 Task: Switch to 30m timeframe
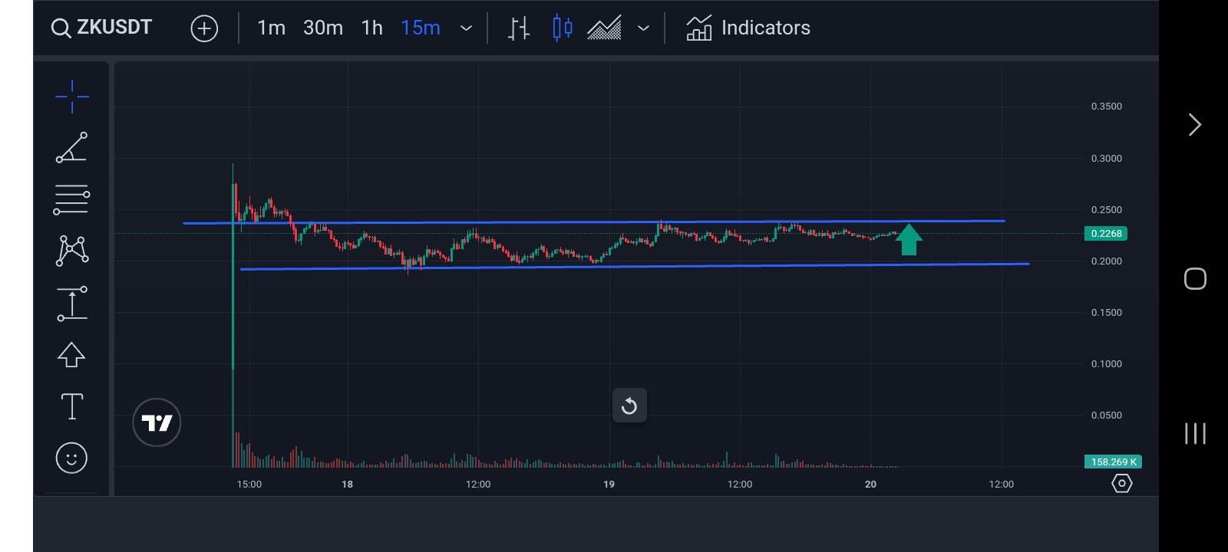323,28
